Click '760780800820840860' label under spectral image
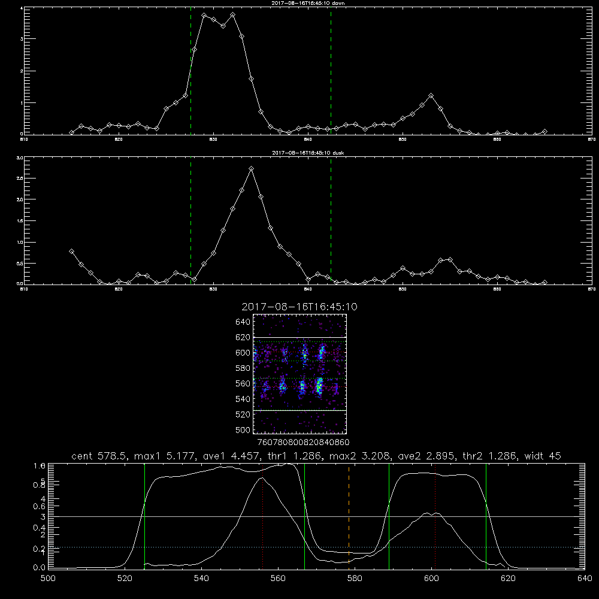Viewport: 599px width, 599px height. click(x=303, y=442)
